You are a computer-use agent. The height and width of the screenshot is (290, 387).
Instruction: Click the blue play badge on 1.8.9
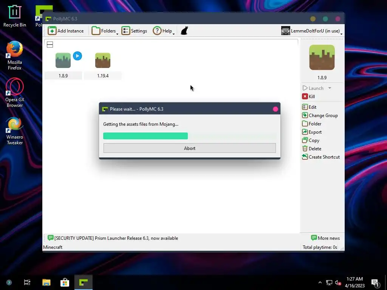[77, 56]
